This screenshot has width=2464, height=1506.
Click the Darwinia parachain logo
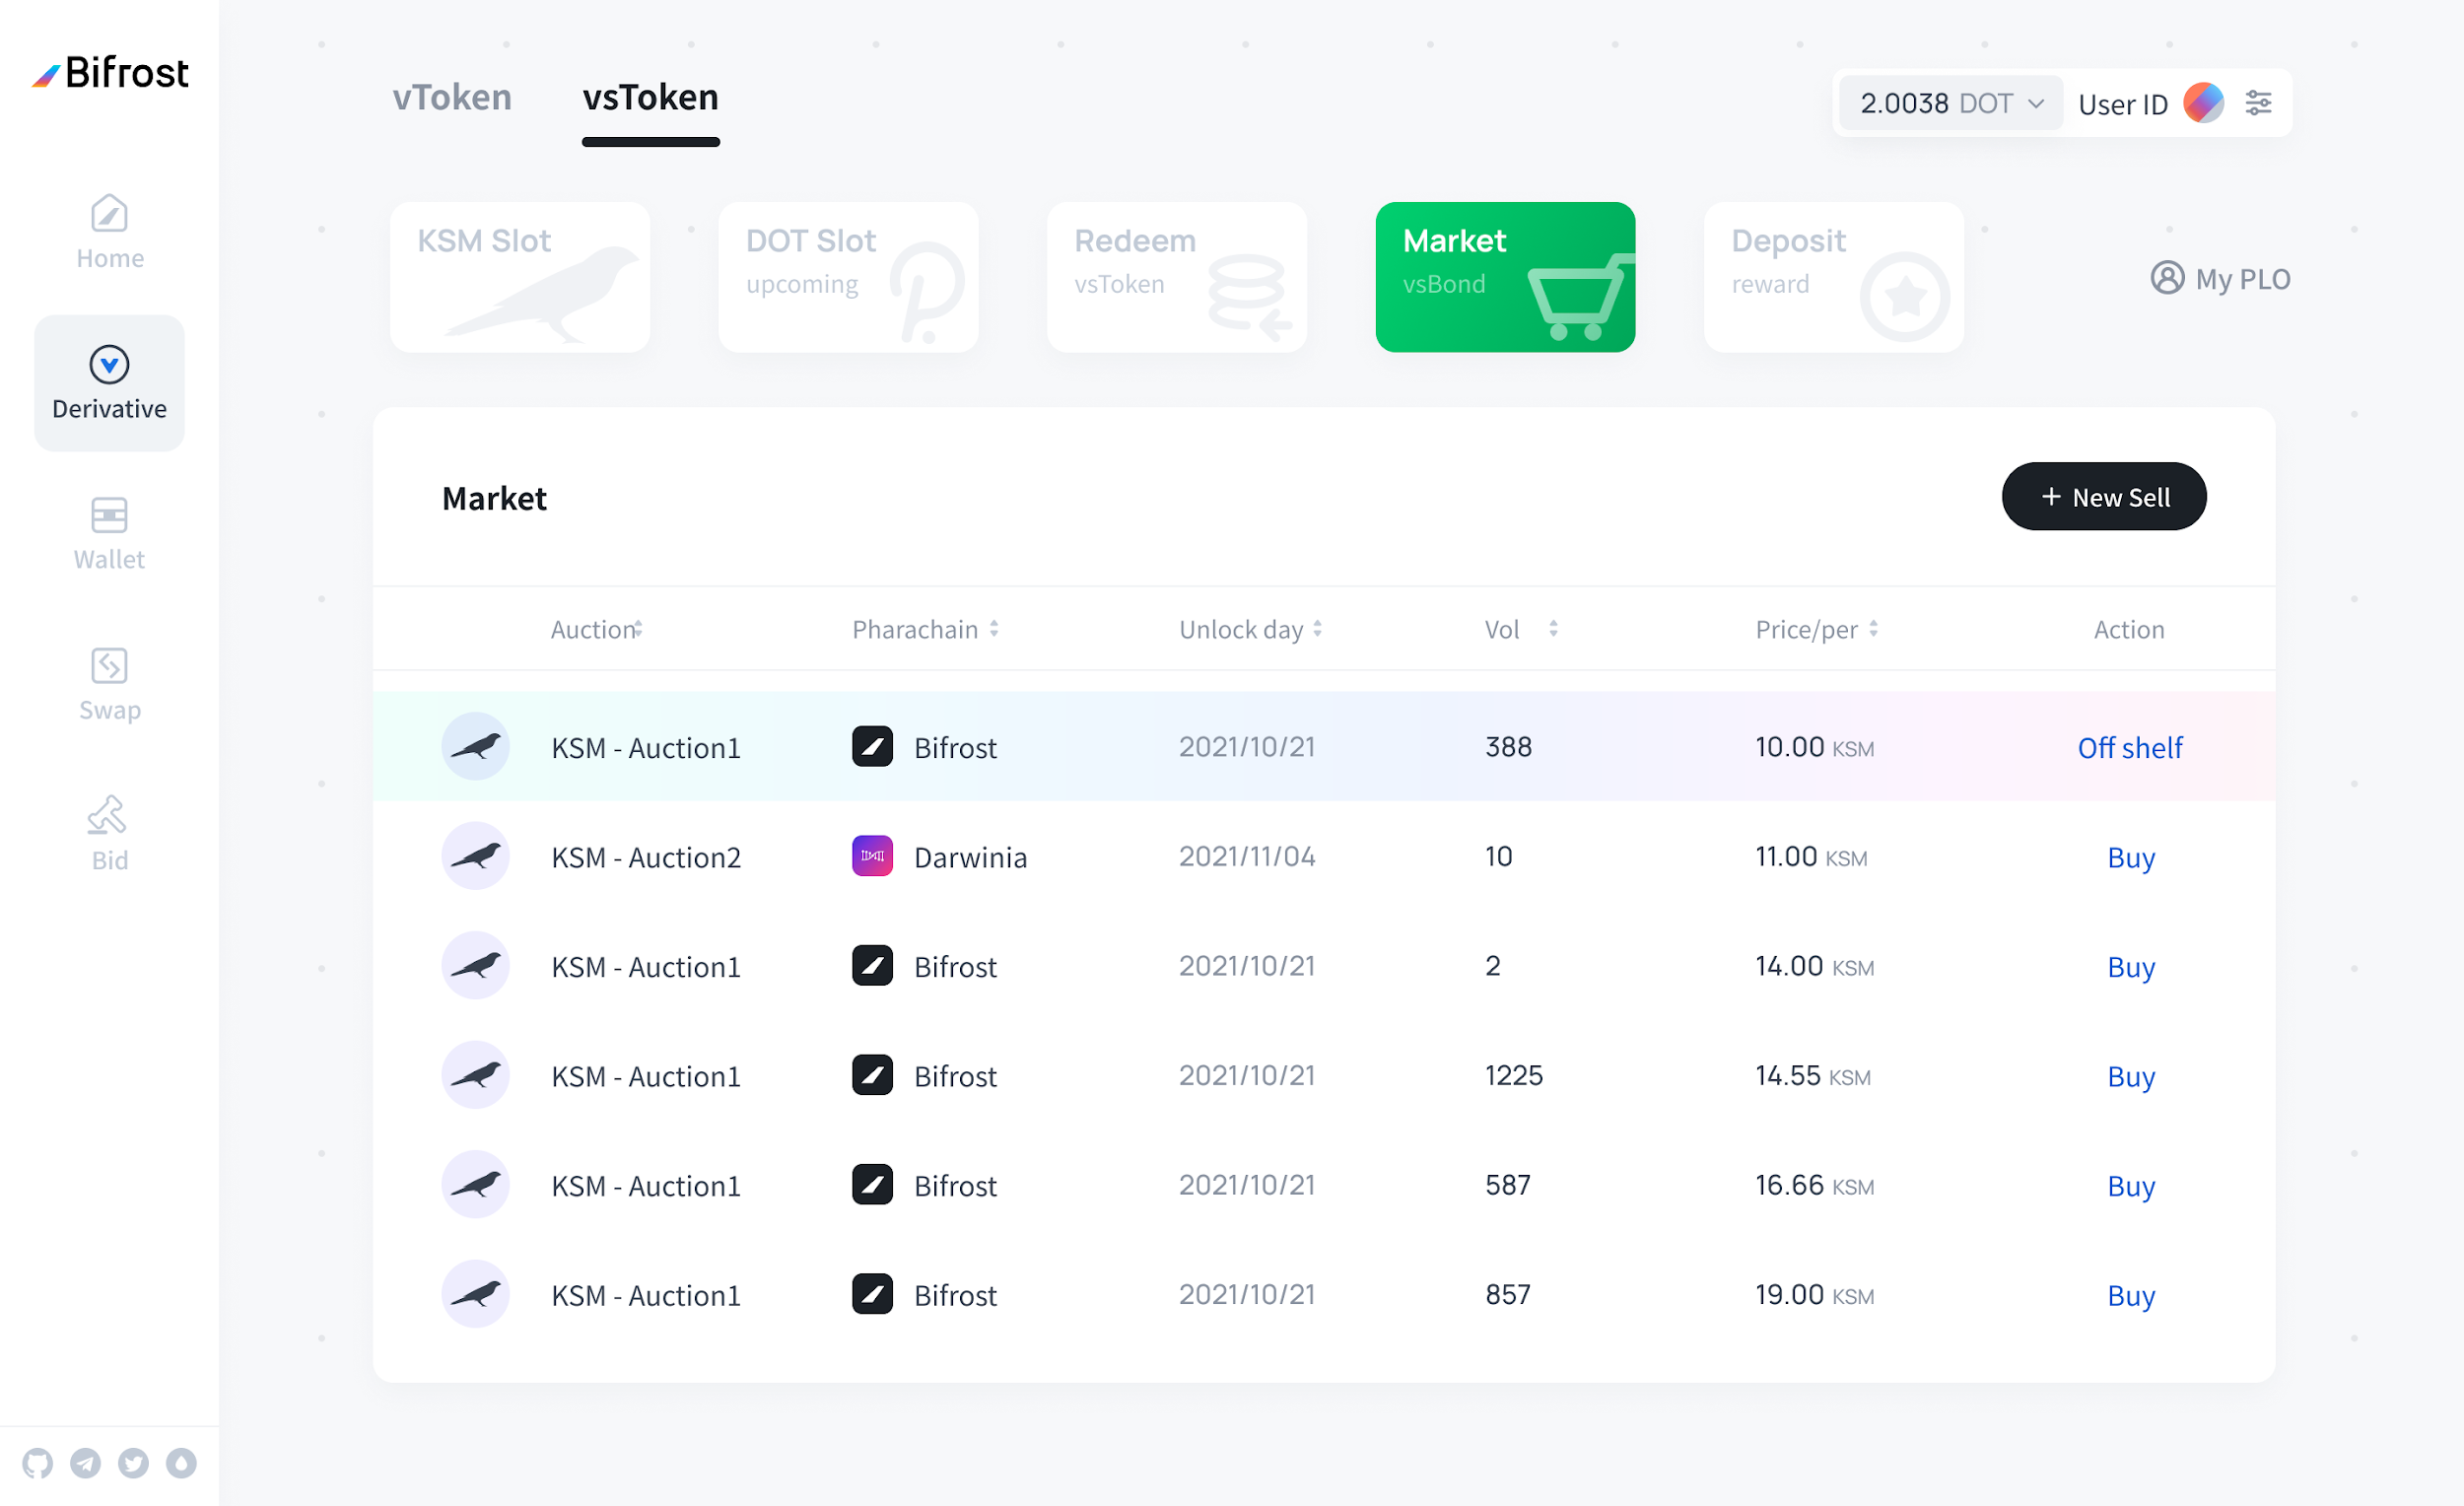pos(872,856)
